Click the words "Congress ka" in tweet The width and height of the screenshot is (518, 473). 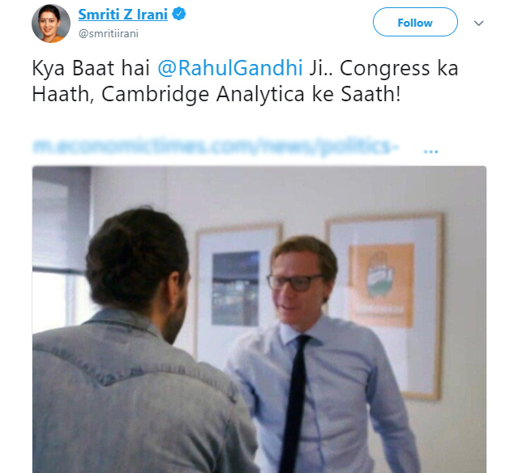point(399,68)
